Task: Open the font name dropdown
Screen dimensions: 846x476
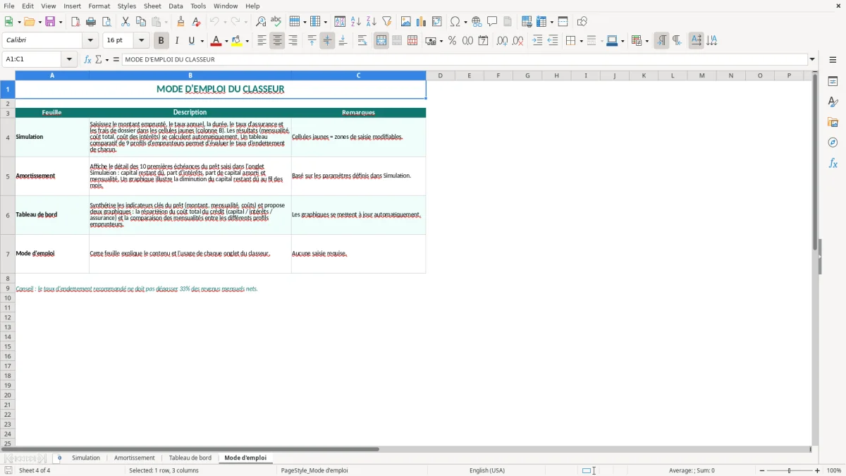Action: point(90,41)
